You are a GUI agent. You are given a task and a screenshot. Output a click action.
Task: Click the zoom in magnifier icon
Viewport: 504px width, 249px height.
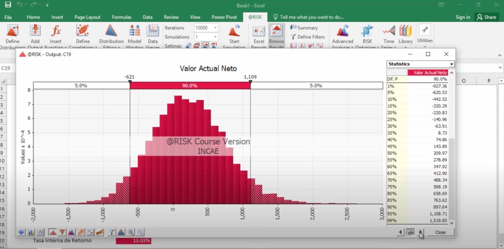(131, 232)
